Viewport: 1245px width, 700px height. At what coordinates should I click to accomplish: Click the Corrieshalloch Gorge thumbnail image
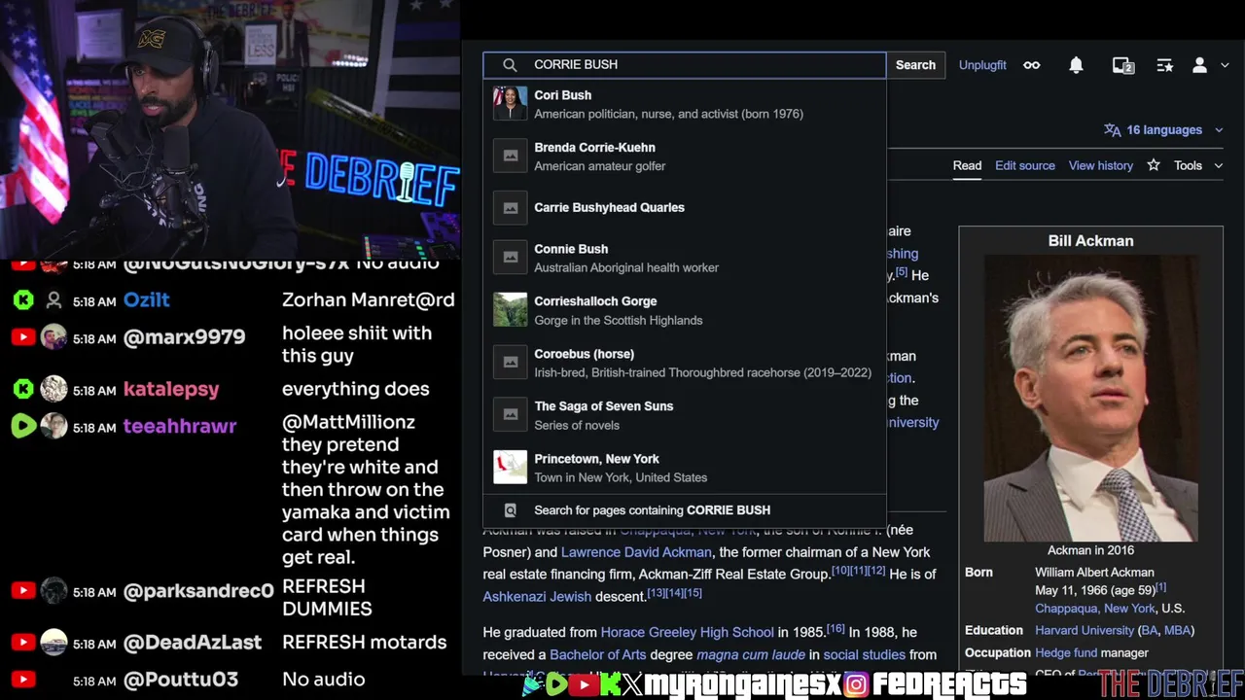pos(510,310)
